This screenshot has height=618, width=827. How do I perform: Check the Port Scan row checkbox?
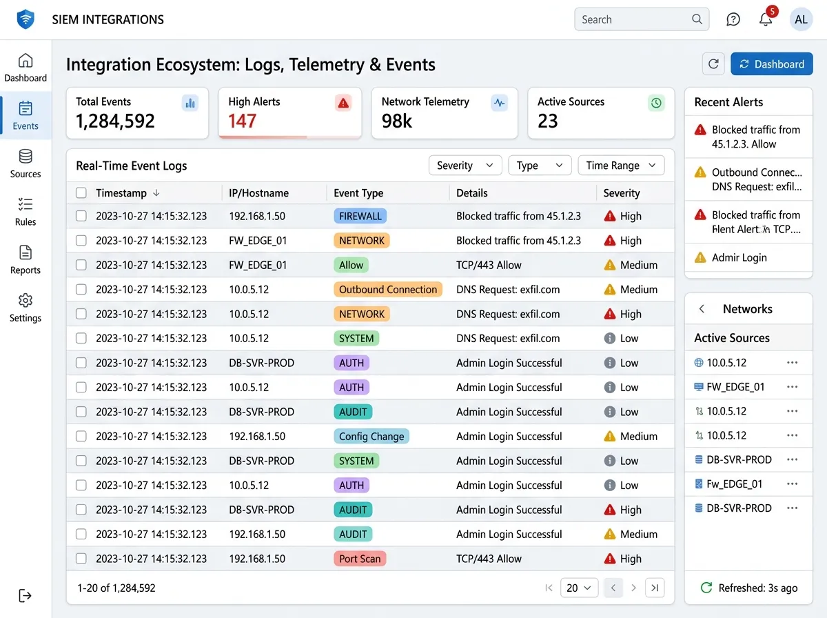point(81,559)
